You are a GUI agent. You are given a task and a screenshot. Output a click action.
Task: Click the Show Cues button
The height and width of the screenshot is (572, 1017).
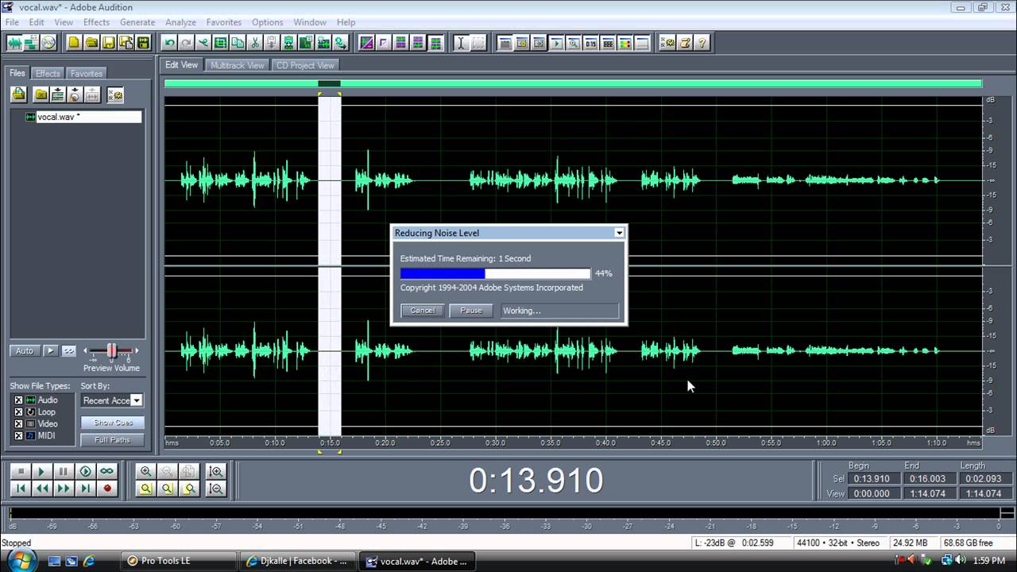coord(113,423)
